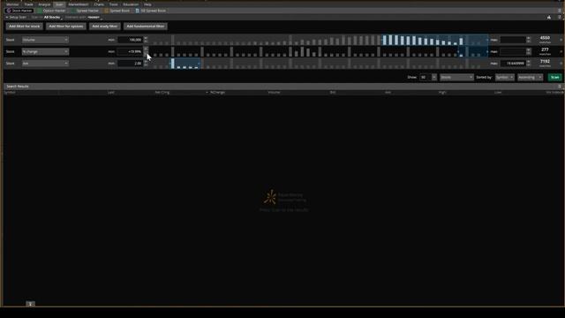The width and height of the screenshot is (565, 318).
Task: Click the Show results count field
Action: 426,77
